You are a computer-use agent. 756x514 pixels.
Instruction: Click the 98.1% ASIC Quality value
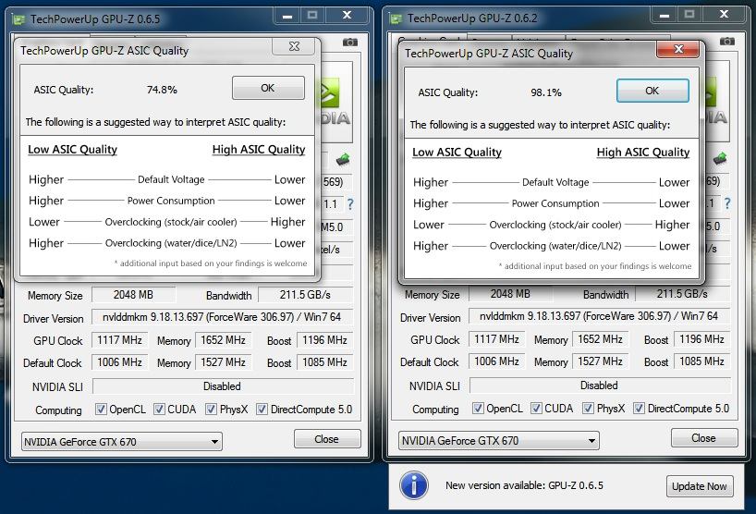coord(546,92)
